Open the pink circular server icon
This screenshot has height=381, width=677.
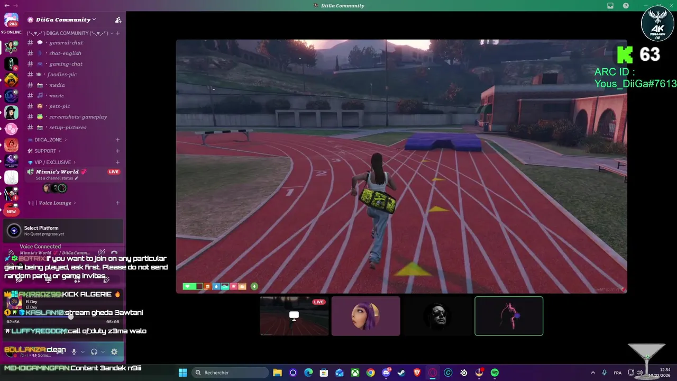coord(11,129)
